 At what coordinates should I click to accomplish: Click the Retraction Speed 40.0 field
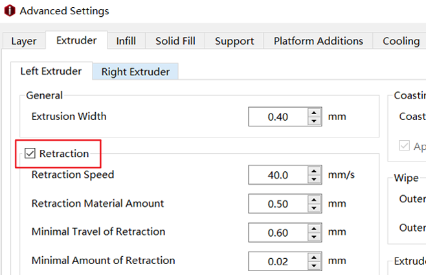(278, 175)
